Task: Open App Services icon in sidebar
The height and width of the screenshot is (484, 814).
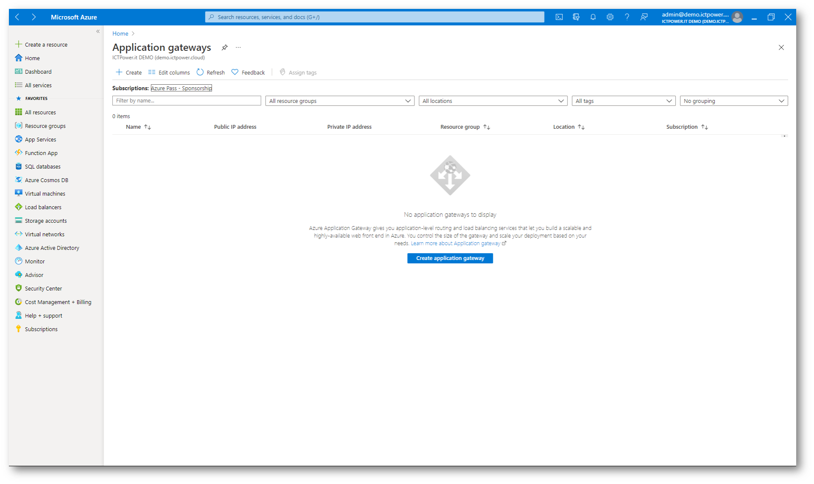Action: click(19, 139)
